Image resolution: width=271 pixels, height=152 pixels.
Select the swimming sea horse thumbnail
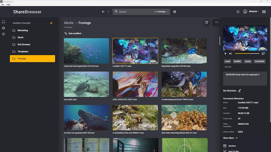184,84
